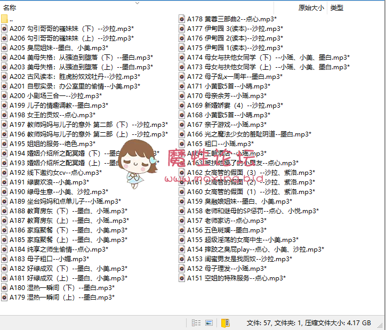Click the mp3 file icon for A179
This screenshot has width=386, height=330.
tap(4, 297)
